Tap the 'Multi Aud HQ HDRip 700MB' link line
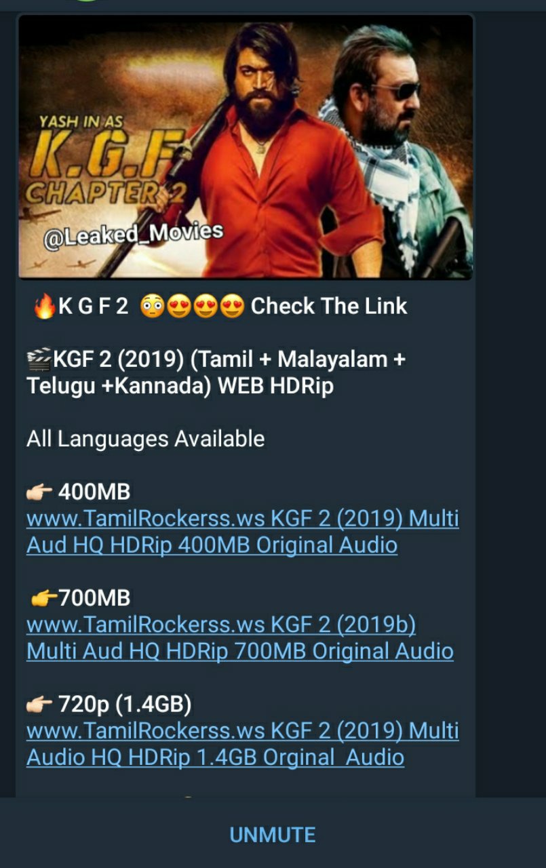This screenshot has width=546, height=868. tap(240, 652)
